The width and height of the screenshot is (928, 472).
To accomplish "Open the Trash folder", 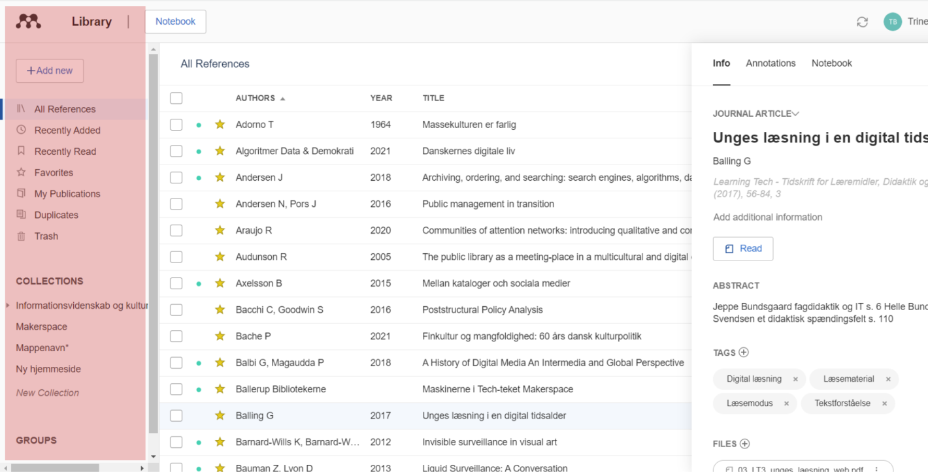I will 46,236.
